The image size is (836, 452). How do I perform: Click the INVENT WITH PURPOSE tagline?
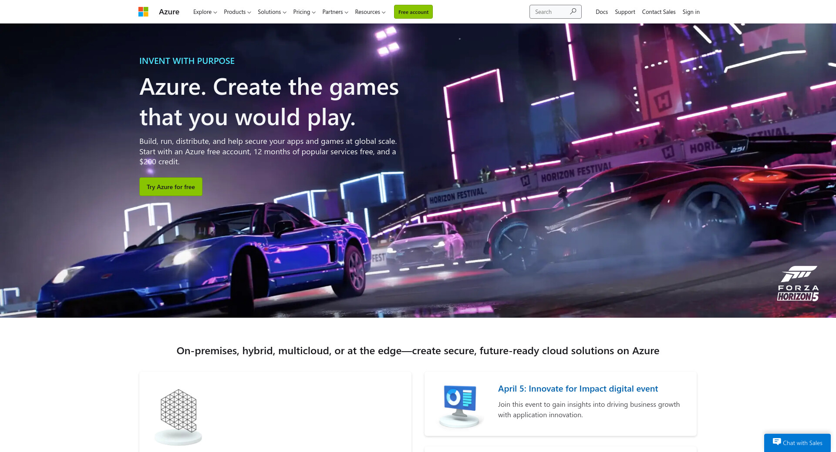pos(187,61)
